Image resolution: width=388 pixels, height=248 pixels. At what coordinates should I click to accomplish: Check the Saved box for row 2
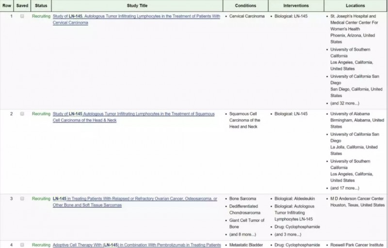pos(22,114)
